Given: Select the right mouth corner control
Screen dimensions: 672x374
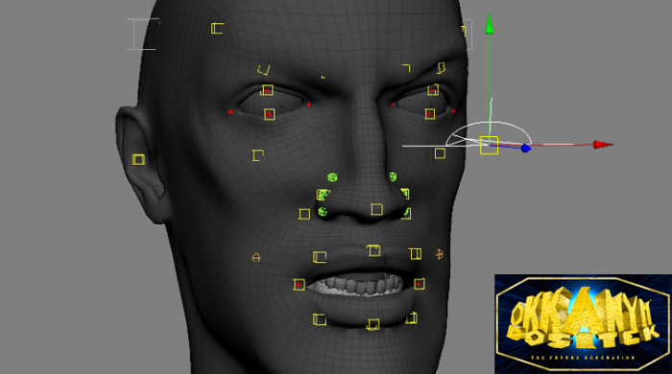Looking at the screenshot, I should click(x=419, y=284).
